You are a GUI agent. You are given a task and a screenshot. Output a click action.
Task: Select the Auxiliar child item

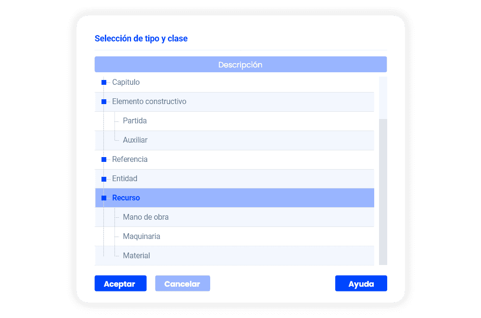[135, 140]
